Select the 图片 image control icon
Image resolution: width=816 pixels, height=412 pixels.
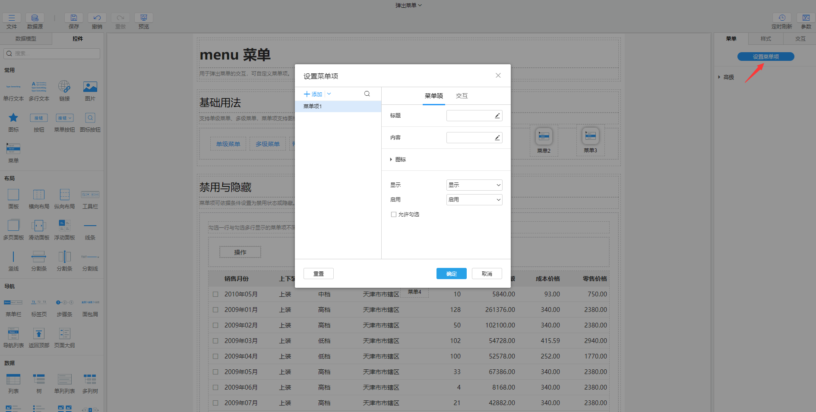point(90,88)
